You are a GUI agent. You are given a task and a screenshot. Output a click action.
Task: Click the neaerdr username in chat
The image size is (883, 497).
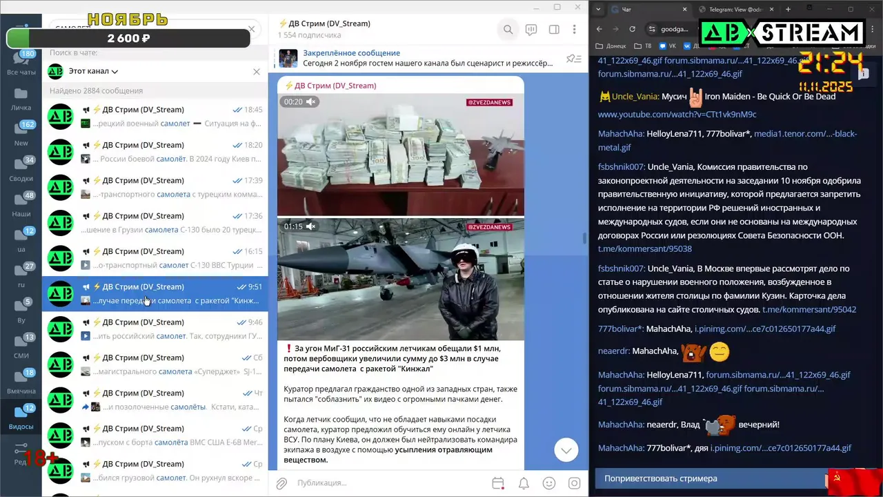click(x=613, y=351)
